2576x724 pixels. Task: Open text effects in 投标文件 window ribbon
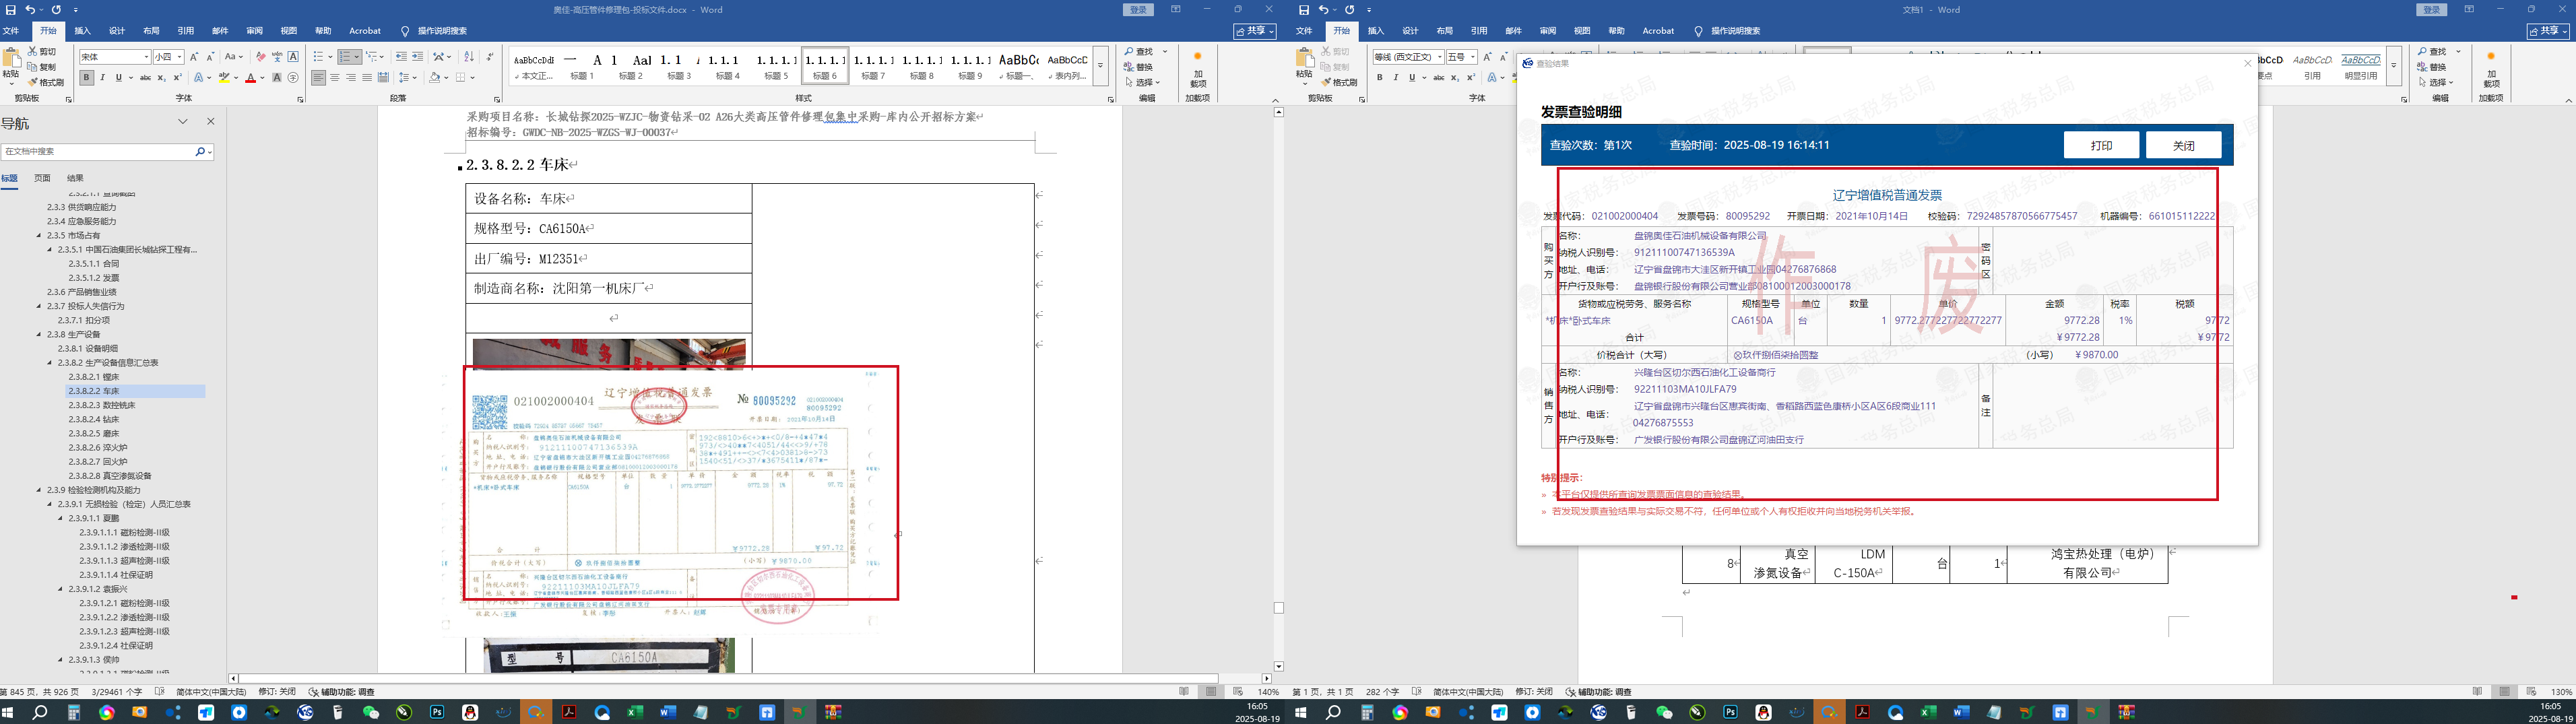(x=199, y=78)
